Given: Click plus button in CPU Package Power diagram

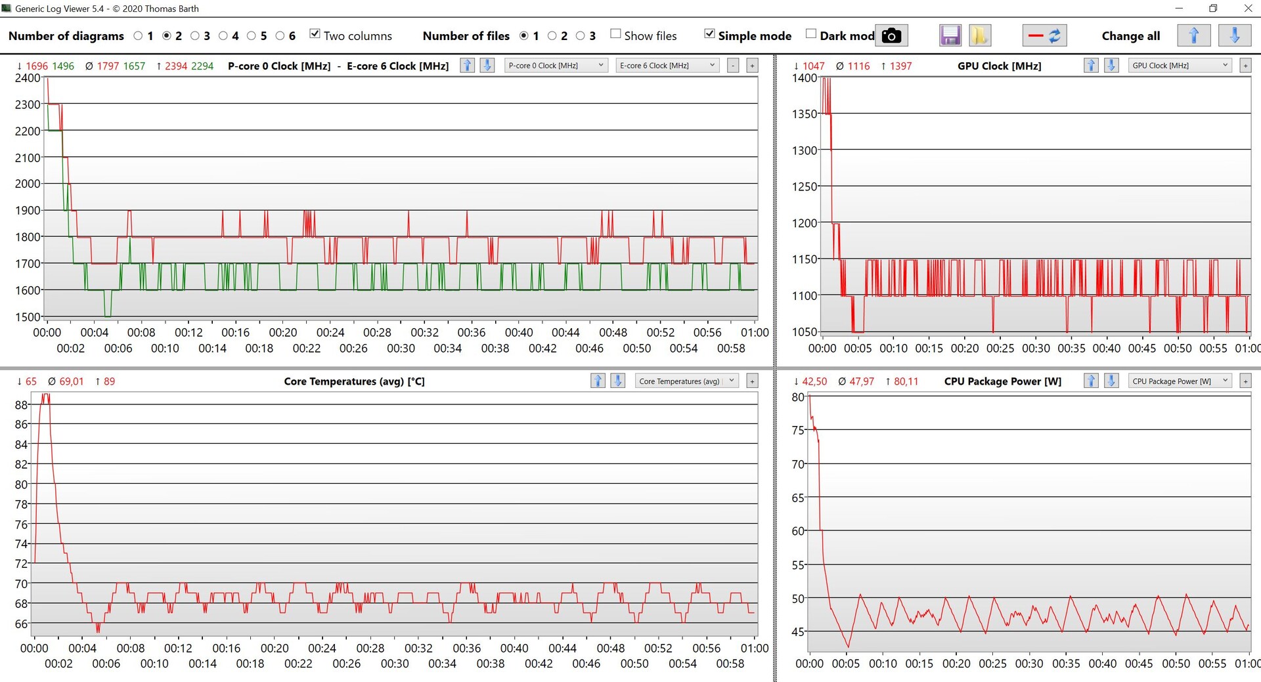Looking at the screenshot, I should coord(1245,381).
